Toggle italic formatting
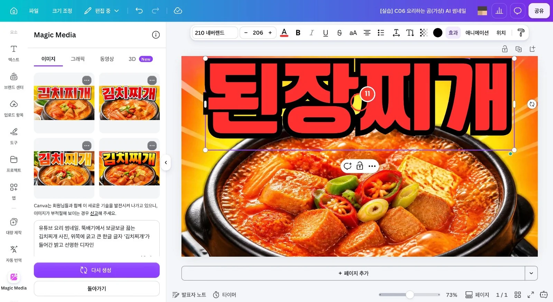 click(311, 33)
